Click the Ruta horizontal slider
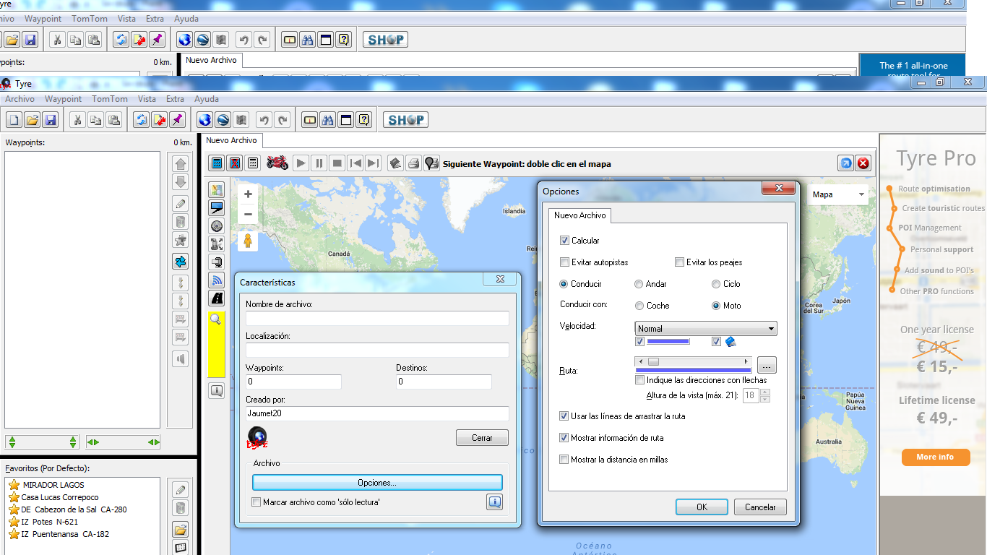 pyautogui.click(x=694, y=361)
